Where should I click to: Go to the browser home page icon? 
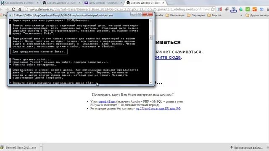[20, 9]
